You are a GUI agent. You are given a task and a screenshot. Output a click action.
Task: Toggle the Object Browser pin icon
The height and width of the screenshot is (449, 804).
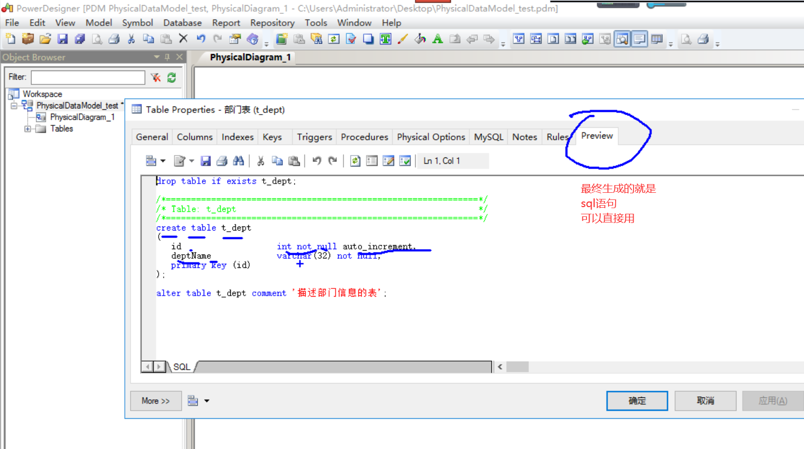pyautogui.click(x=167, y=57)
